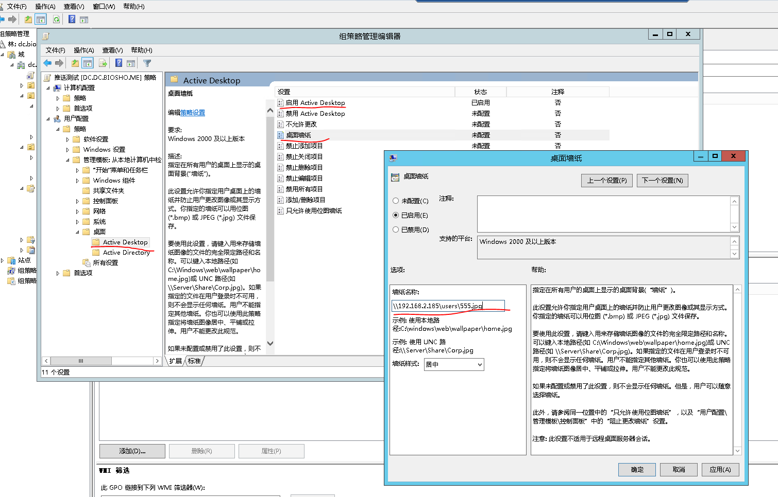Click the 确定 button
778x497 pixels.
(x=637, y=470)
